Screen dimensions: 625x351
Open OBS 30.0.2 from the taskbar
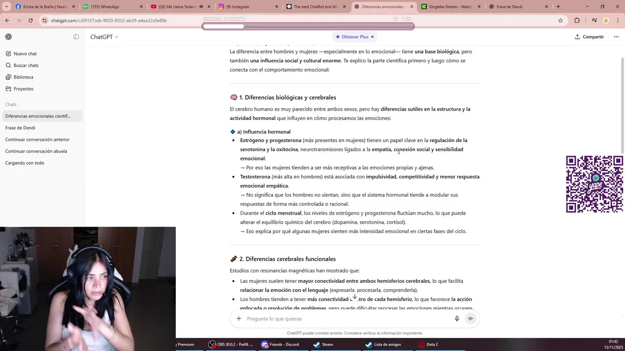[230, 345]
